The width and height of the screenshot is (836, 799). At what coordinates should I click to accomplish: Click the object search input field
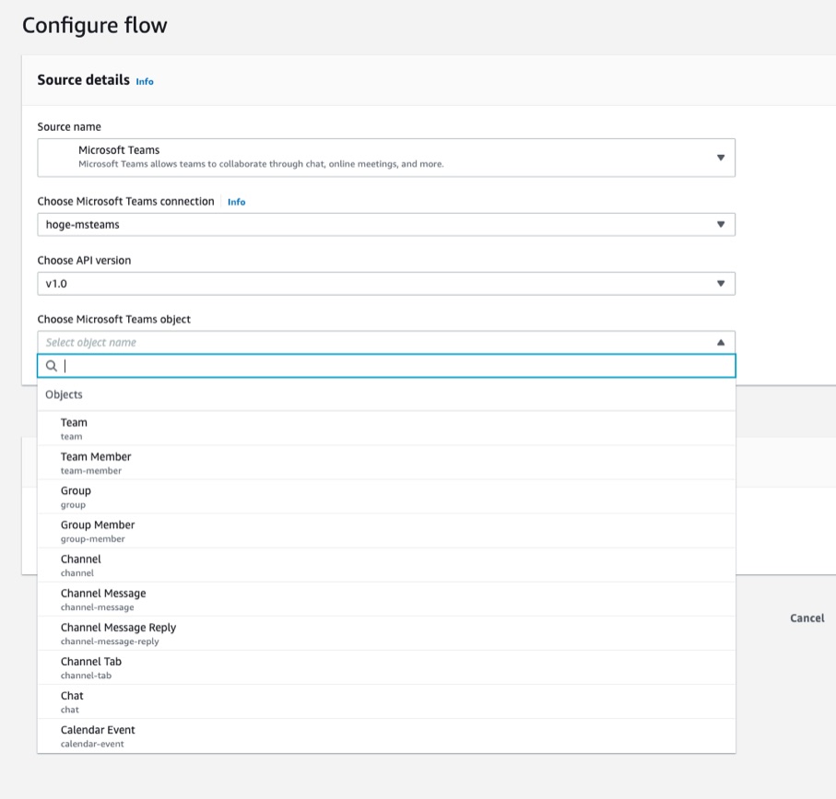pos(277,366)
